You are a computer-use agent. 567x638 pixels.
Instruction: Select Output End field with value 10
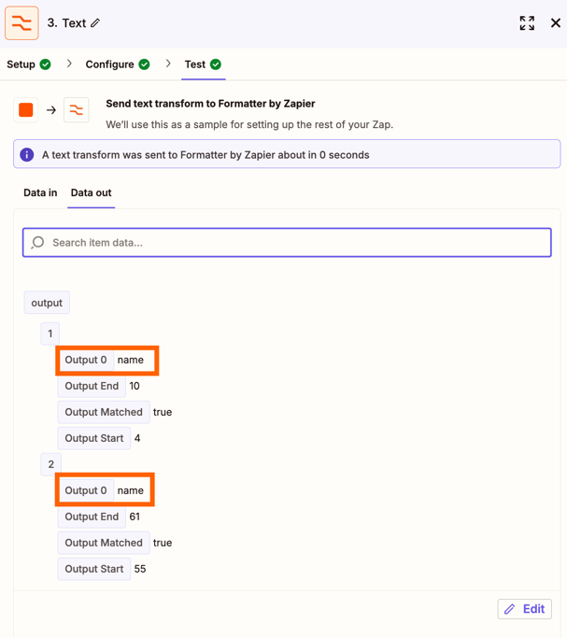tap(92, 386)
